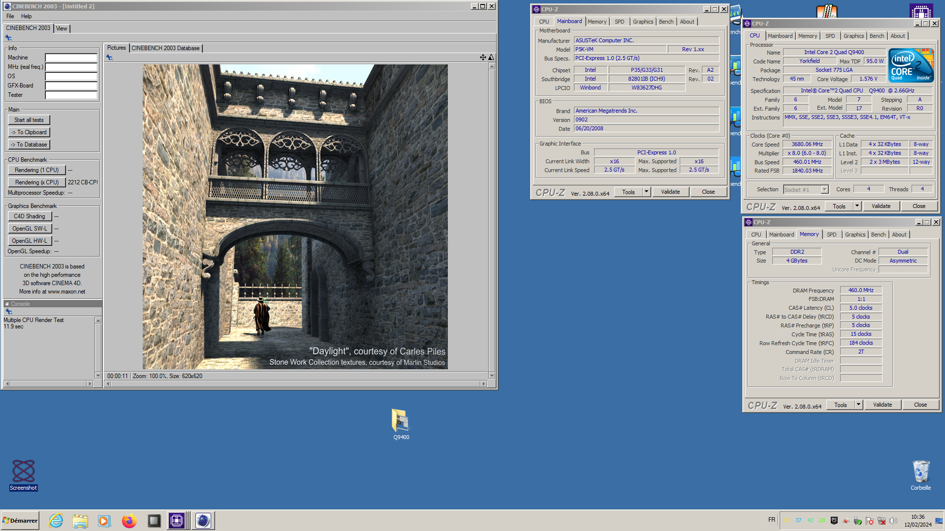Viewport: 945px width, 531px height.
Task: Switch to the View tab
Action: 62,29
